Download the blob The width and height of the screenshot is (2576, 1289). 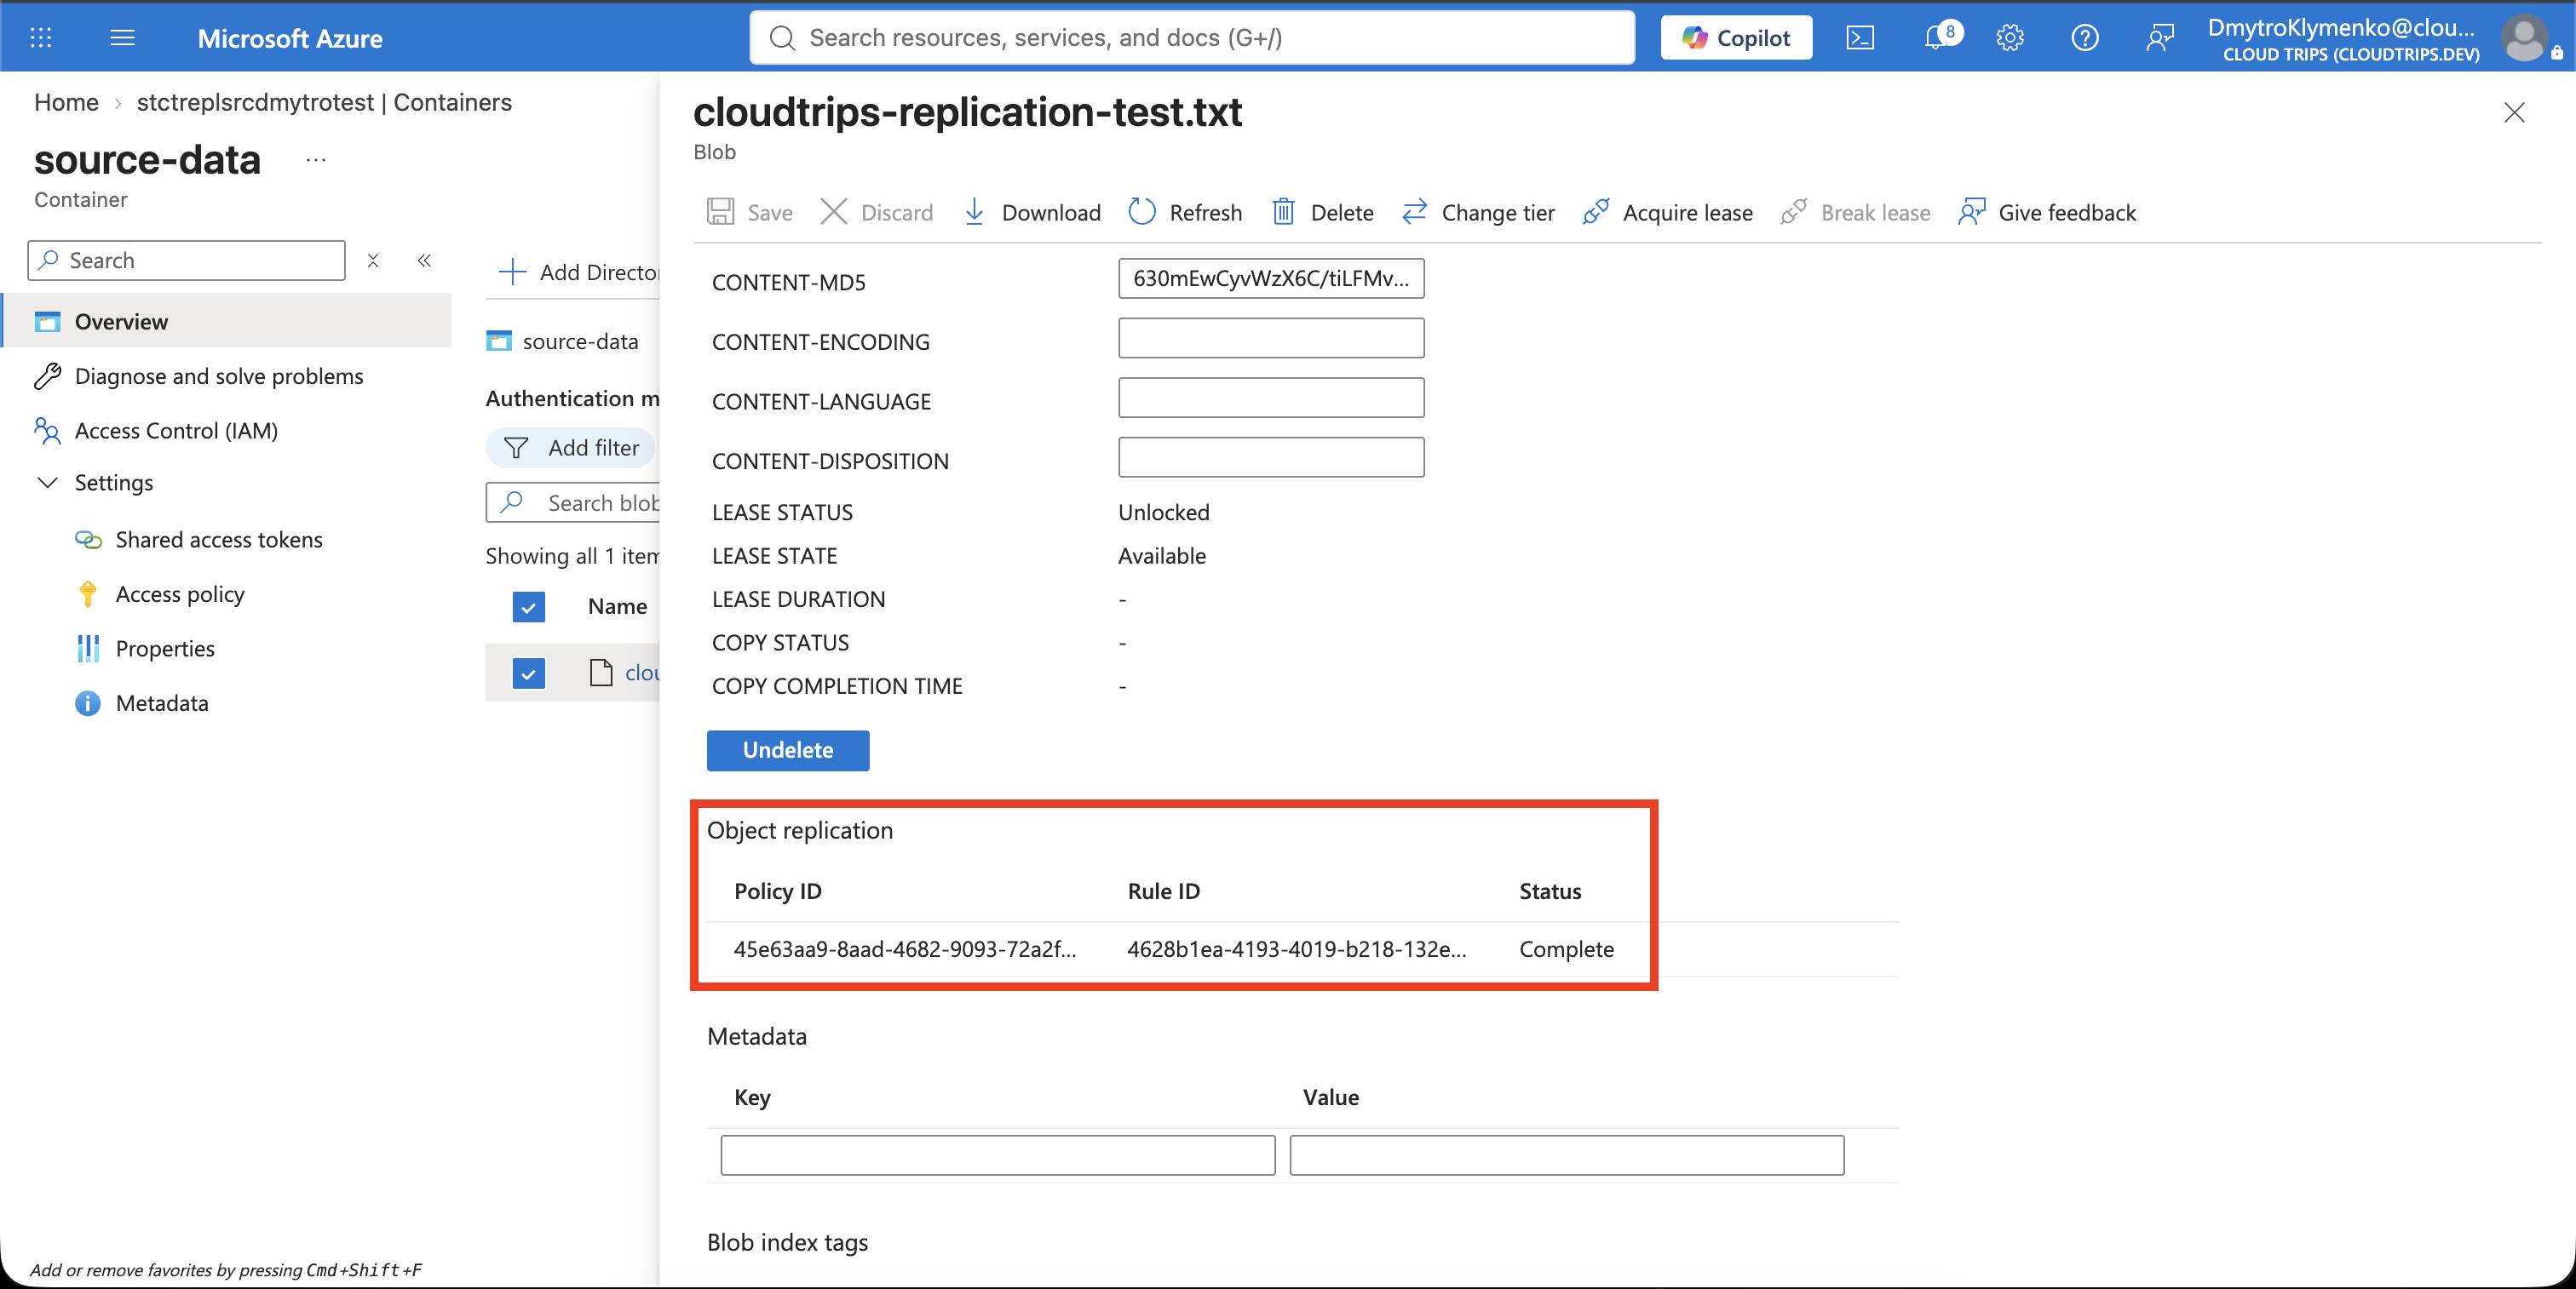[x=1032, y=212]
